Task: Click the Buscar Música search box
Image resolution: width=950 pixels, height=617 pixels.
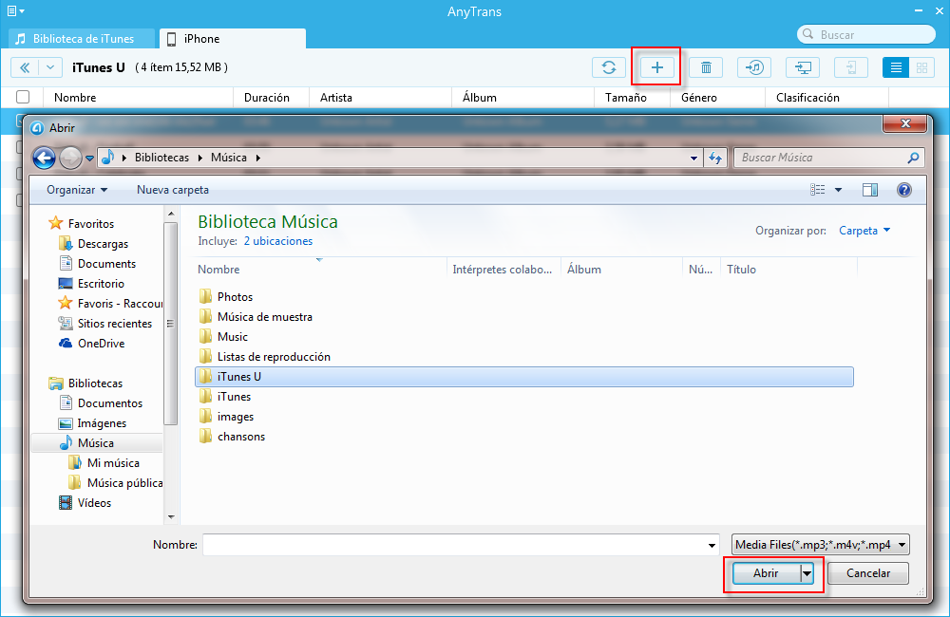Action: click(x=828, y=158)
